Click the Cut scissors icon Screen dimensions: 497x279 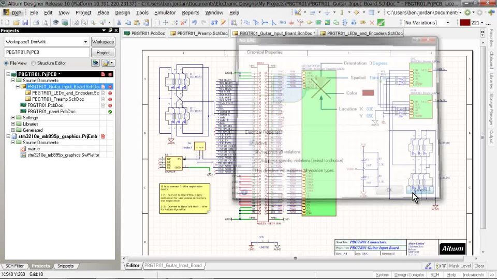click(119, 23)
